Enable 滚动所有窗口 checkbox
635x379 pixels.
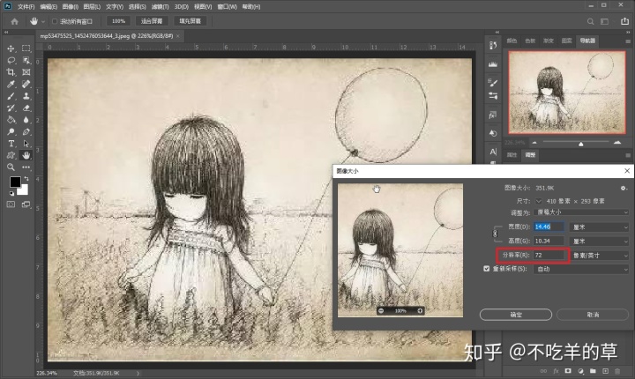tap(55, 21)
